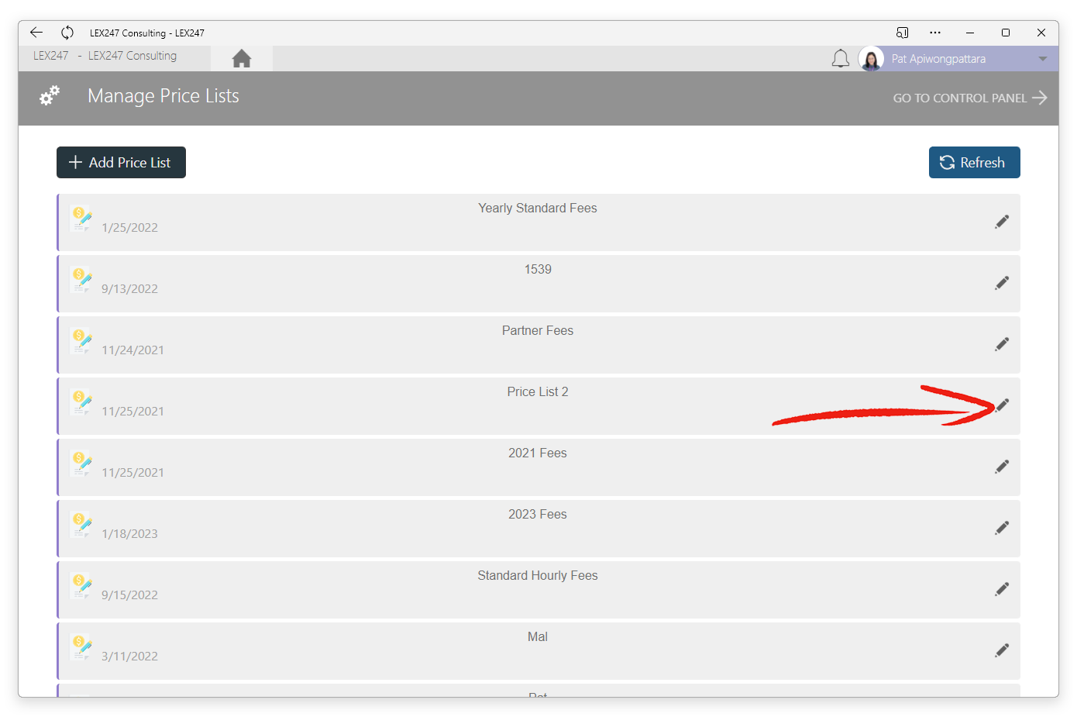Select the Partner Fees row
Image resolution: width=1077 pixels, height=717 pixels.
pos(538,345)
